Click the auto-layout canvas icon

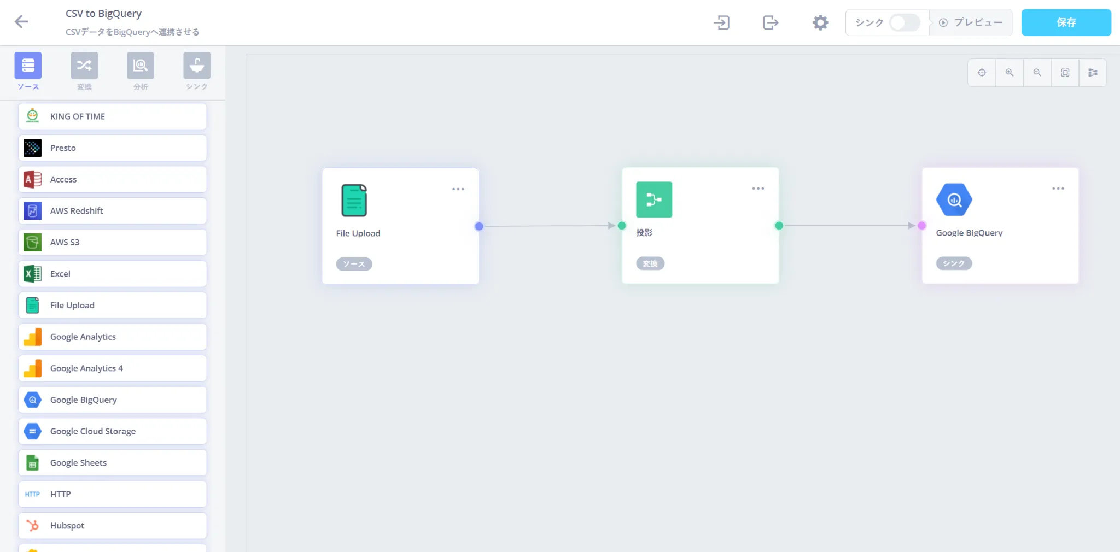tap(1093, 73)
